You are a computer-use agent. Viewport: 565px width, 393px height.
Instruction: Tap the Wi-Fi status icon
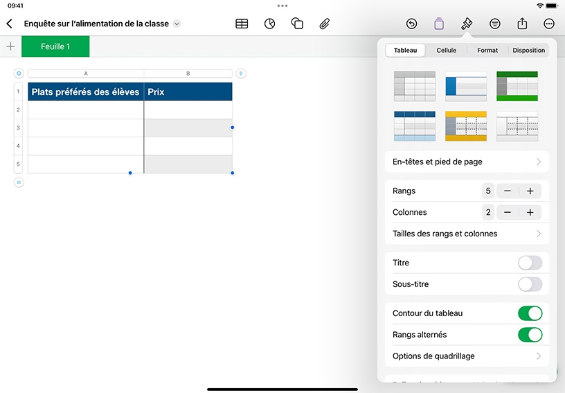click(x=540, y=6)
